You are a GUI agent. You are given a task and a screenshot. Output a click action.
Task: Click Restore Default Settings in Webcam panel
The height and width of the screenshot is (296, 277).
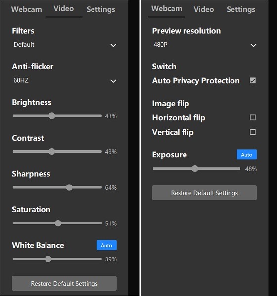pos(204,193)
